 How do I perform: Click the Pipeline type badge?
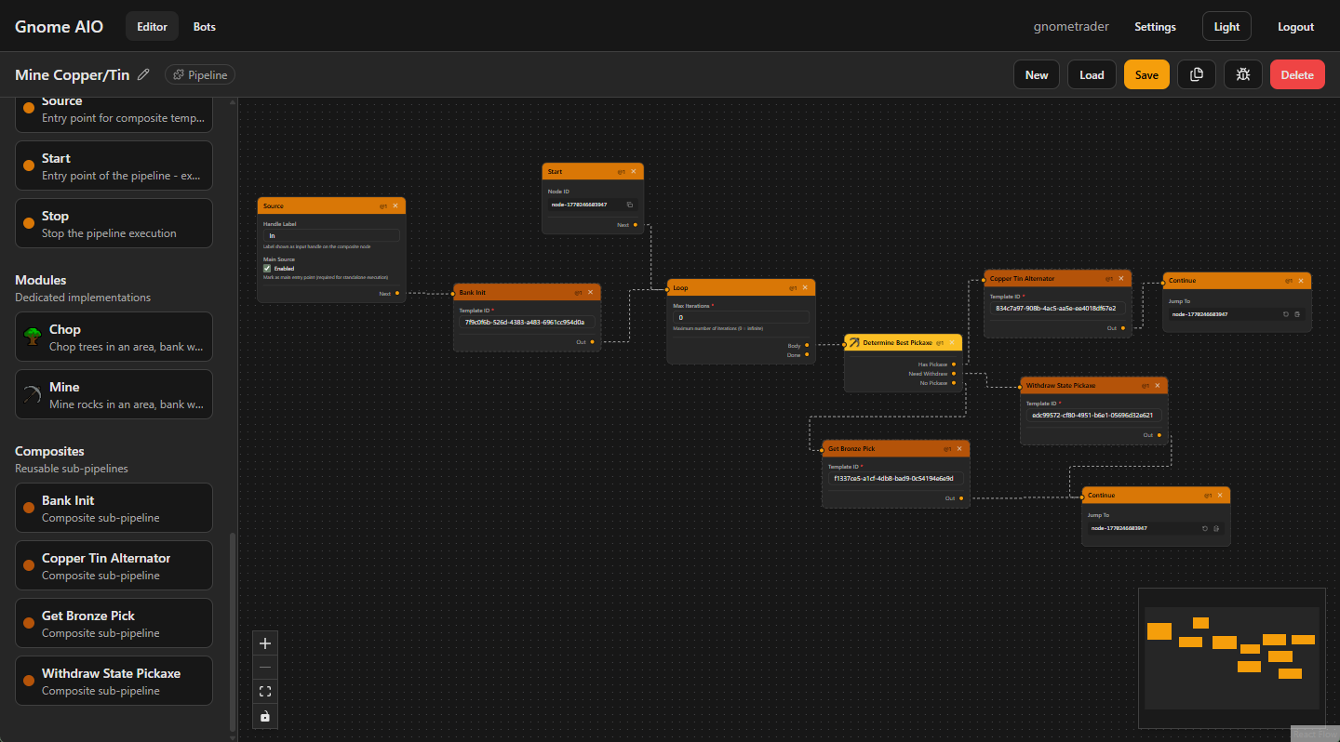tap(200, 74)
